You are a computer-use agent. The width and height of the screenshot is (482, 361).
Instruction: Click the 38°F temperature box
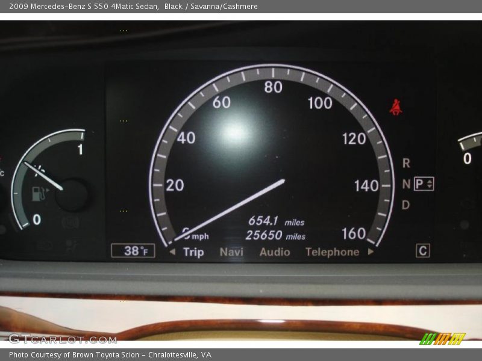133,250
